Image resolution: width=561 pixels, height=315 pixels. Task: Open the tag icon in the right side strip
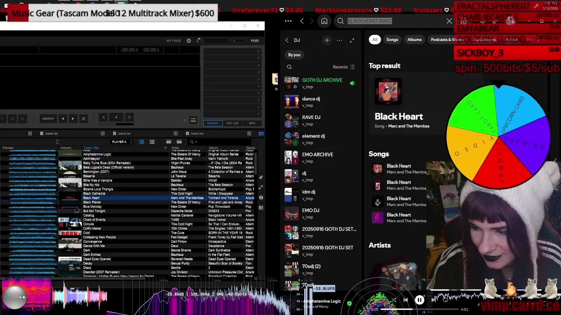pyautogui.click(x=261, y=177)
